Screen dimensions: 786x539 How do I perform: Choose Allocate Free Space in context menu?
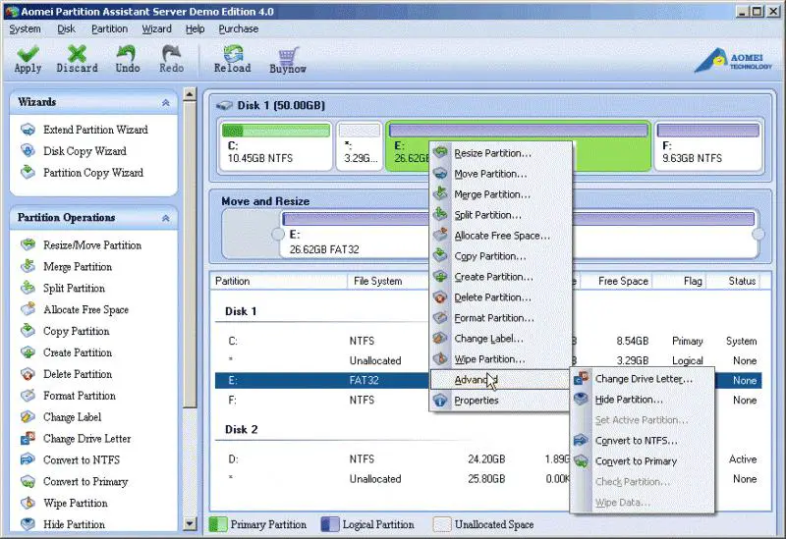(501, 236)
